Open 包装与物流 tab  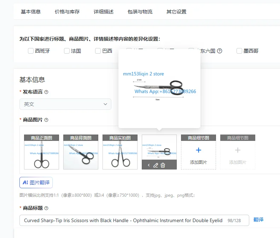tap(140, 12)
